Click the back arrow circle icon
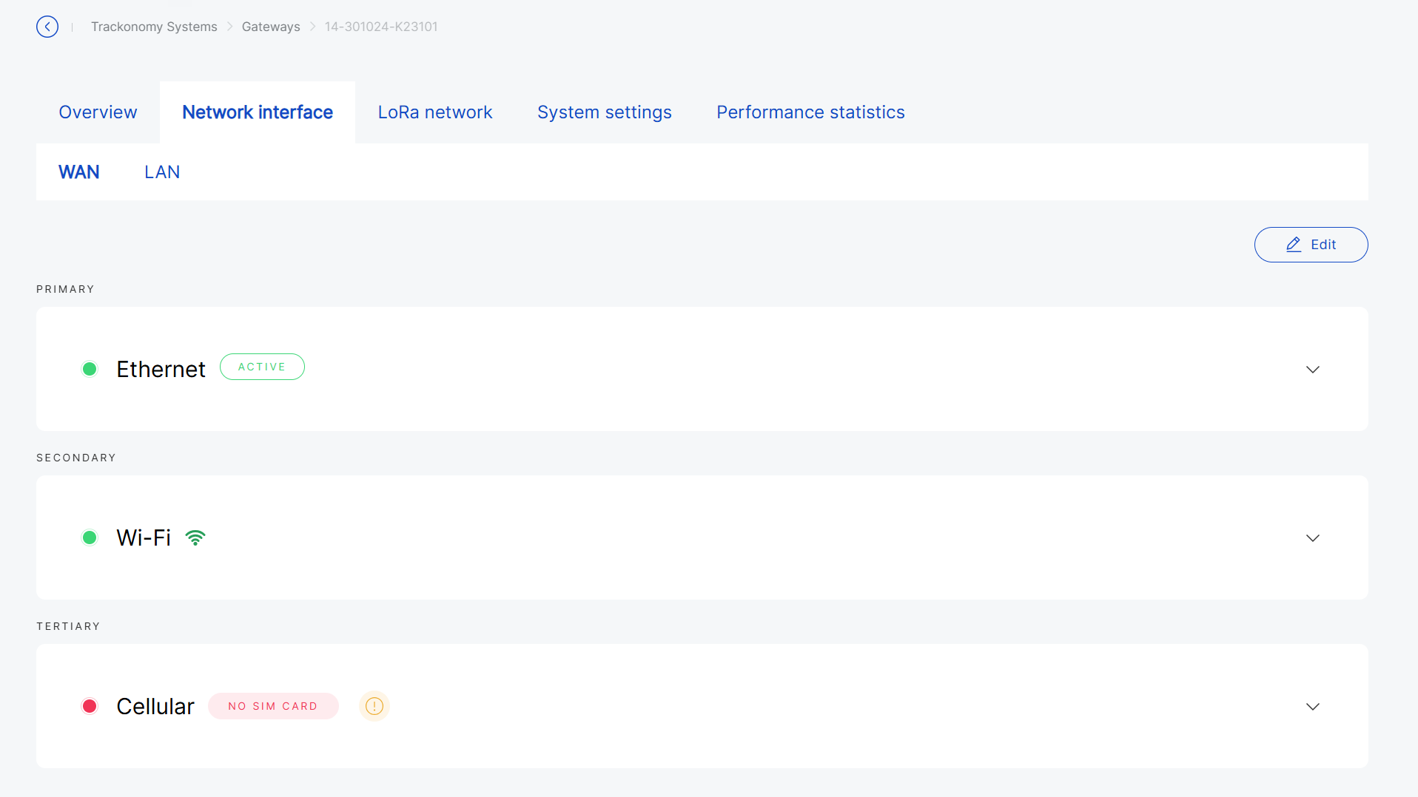Viewport: 1418px width, 797px height. pyautogui.click(x=47, y=27)
